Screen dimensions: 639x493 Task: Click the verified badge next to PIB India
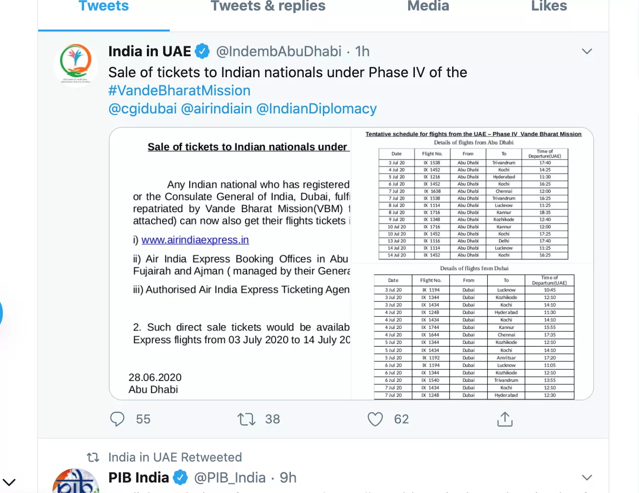coord(180,477)
